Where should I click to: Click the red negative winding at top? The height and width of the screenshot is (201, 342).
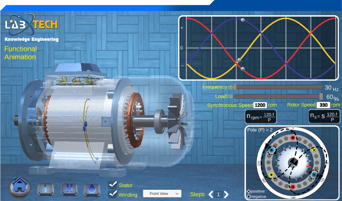(x=293, y=138)
